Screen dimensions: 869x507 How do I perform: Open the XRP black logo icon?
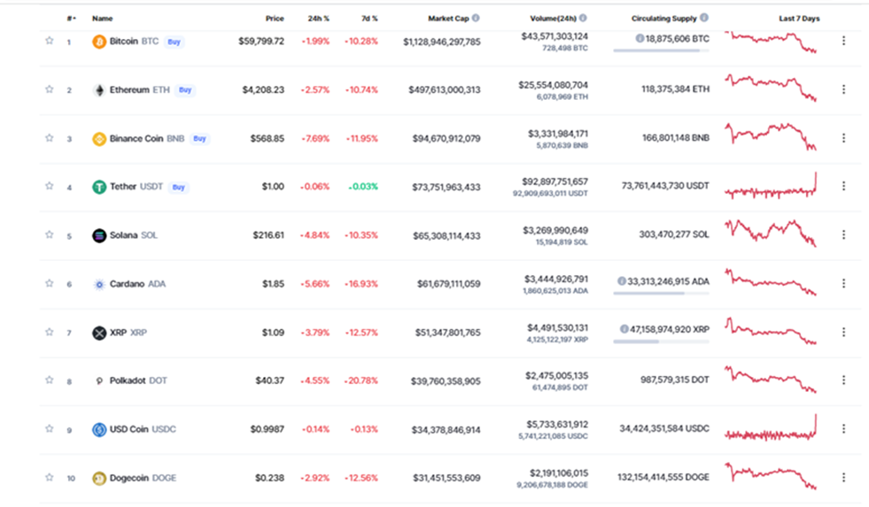99,334
